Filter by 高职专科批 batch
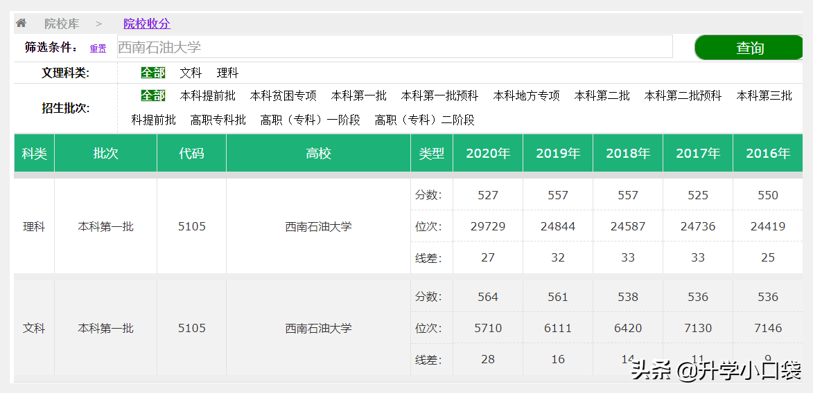The width and height of the screenshot is (813, 393). point(218,120)
